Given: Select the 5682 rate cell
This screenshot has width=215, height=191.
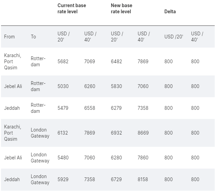Looking at the screenshot, I should coord(63,62).
